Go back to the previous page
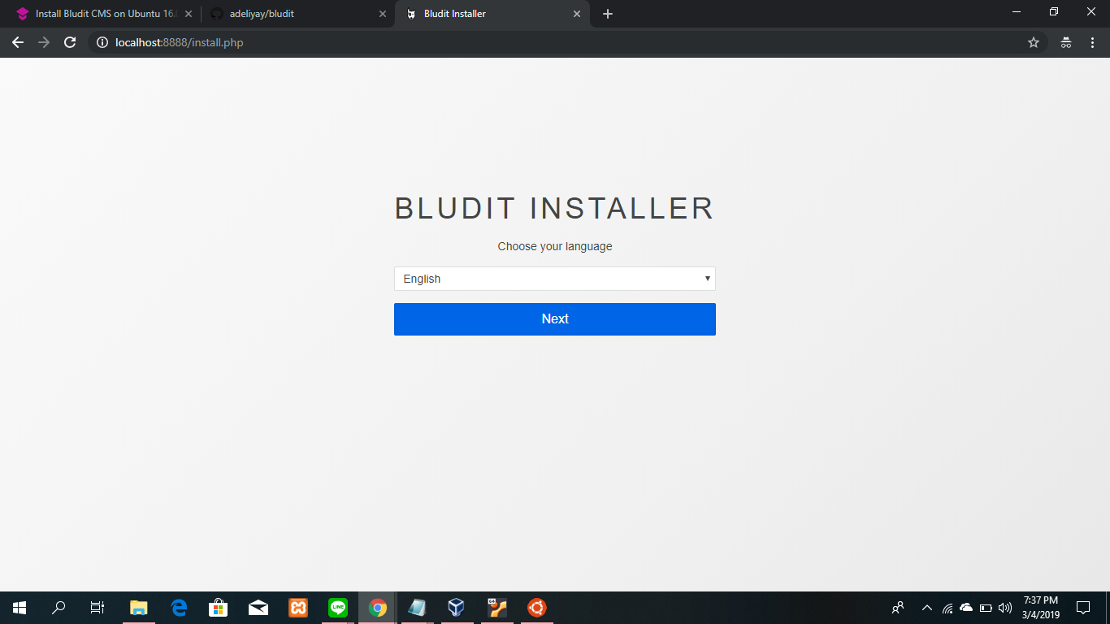Image resolution: width=1110 pixels, height=624 pixels. [18, 42]
